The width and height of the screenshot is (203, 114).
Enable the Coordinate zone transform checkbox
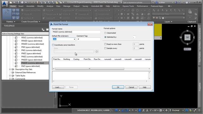pyautogui.click(x=53, y=45)
